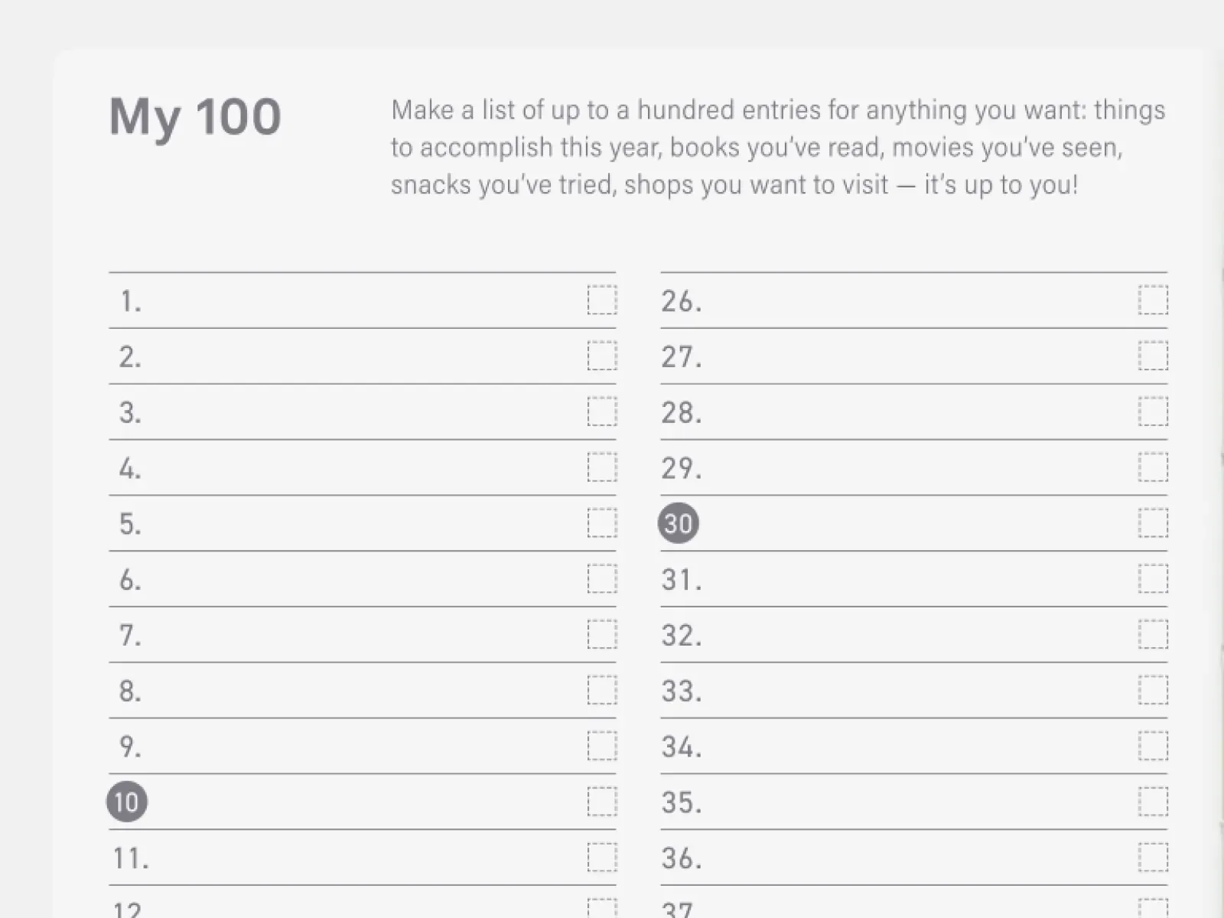Click the My 100 page title

195,119
